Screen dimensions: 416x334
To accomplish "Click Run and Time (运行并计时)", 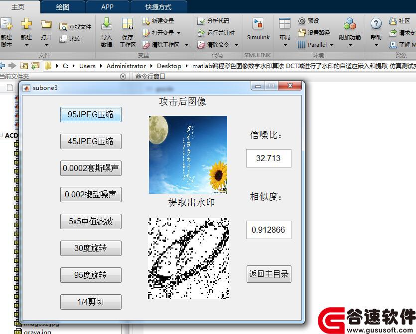I will coord(216,32).
